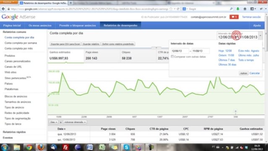Click the reload page icon
The image size is (268, 151).
click(x=178, y=9)
